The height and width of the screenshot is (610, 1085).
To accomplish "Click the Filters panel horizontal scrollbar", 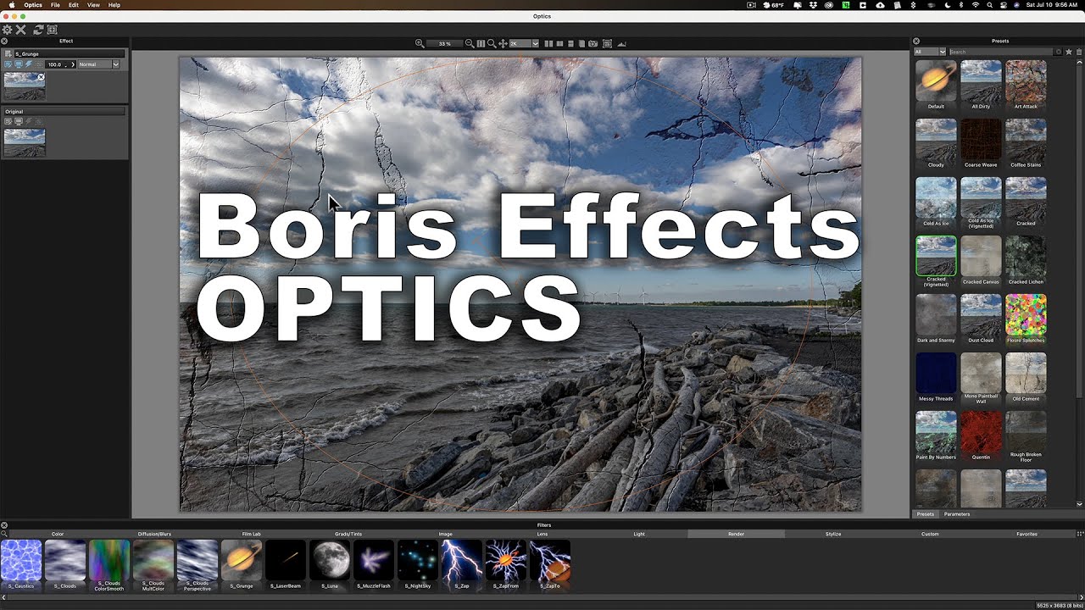I will (x=542, y=596).
